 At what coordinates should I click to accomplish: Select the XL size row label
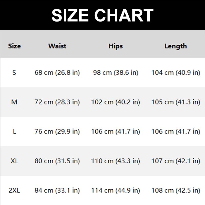point(14,161)
